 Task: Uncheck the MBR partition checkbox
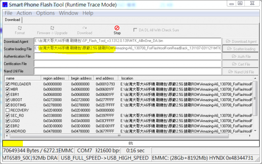coord(7,89)
